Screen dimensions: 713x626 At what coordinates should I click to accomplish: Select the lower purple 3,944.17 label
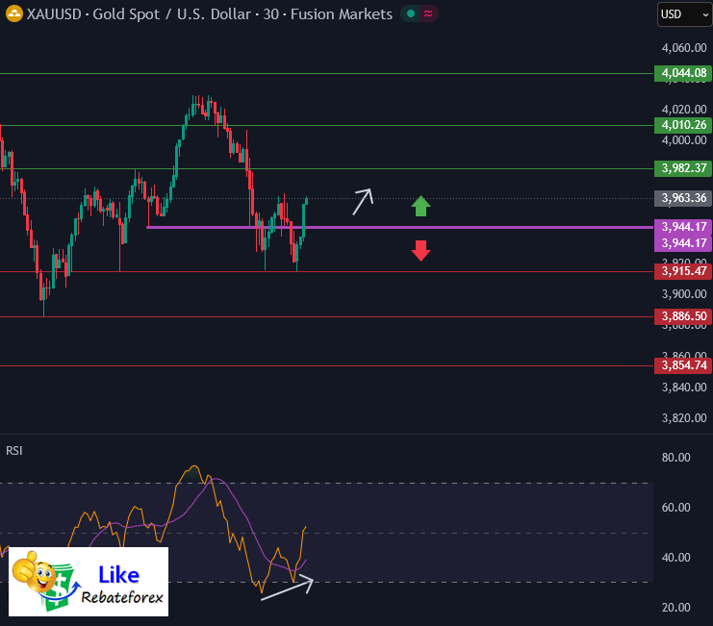click(x=683, y=243)
